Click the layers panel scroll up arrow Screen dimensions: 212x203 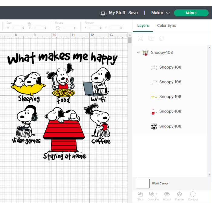coord(210,48)
